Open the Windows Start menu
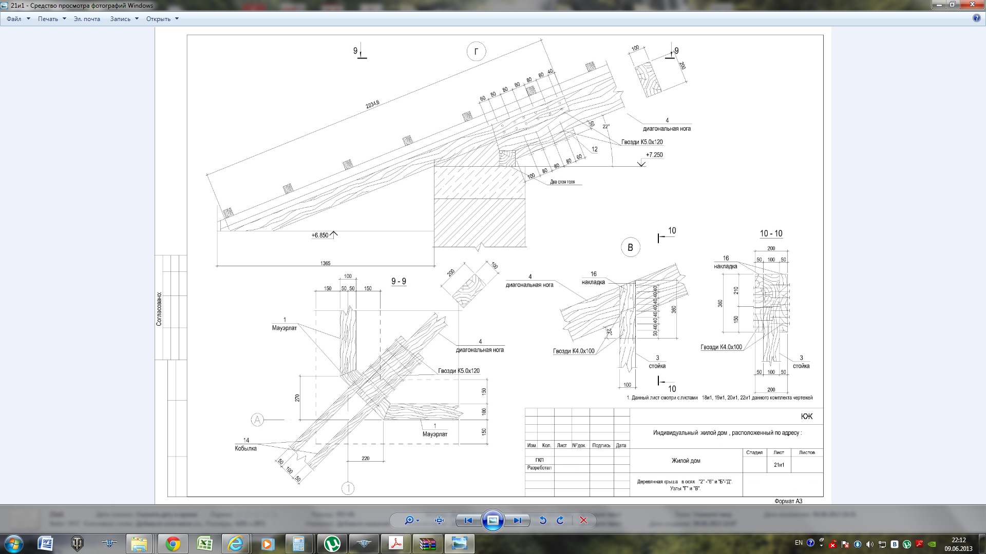The height and width of the screenshot is (554, 986). pyautogui.click(x=14, y=543)
